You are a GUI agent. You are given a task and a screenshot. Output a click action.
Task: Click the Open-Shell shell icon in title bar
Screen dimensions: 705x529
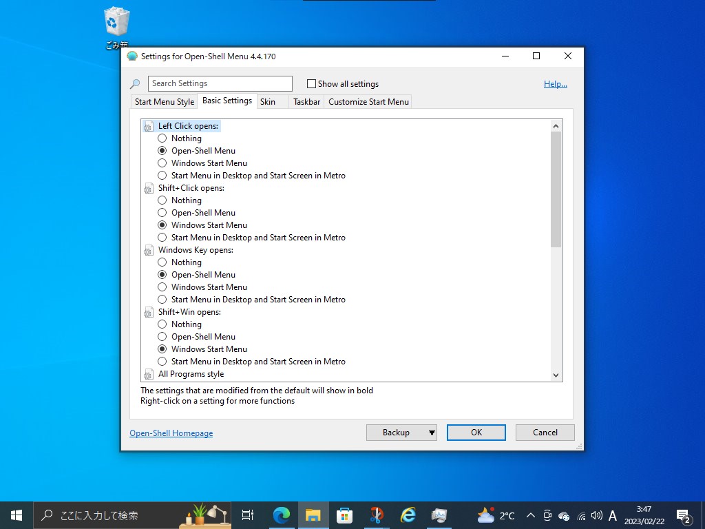pos(132,56)
